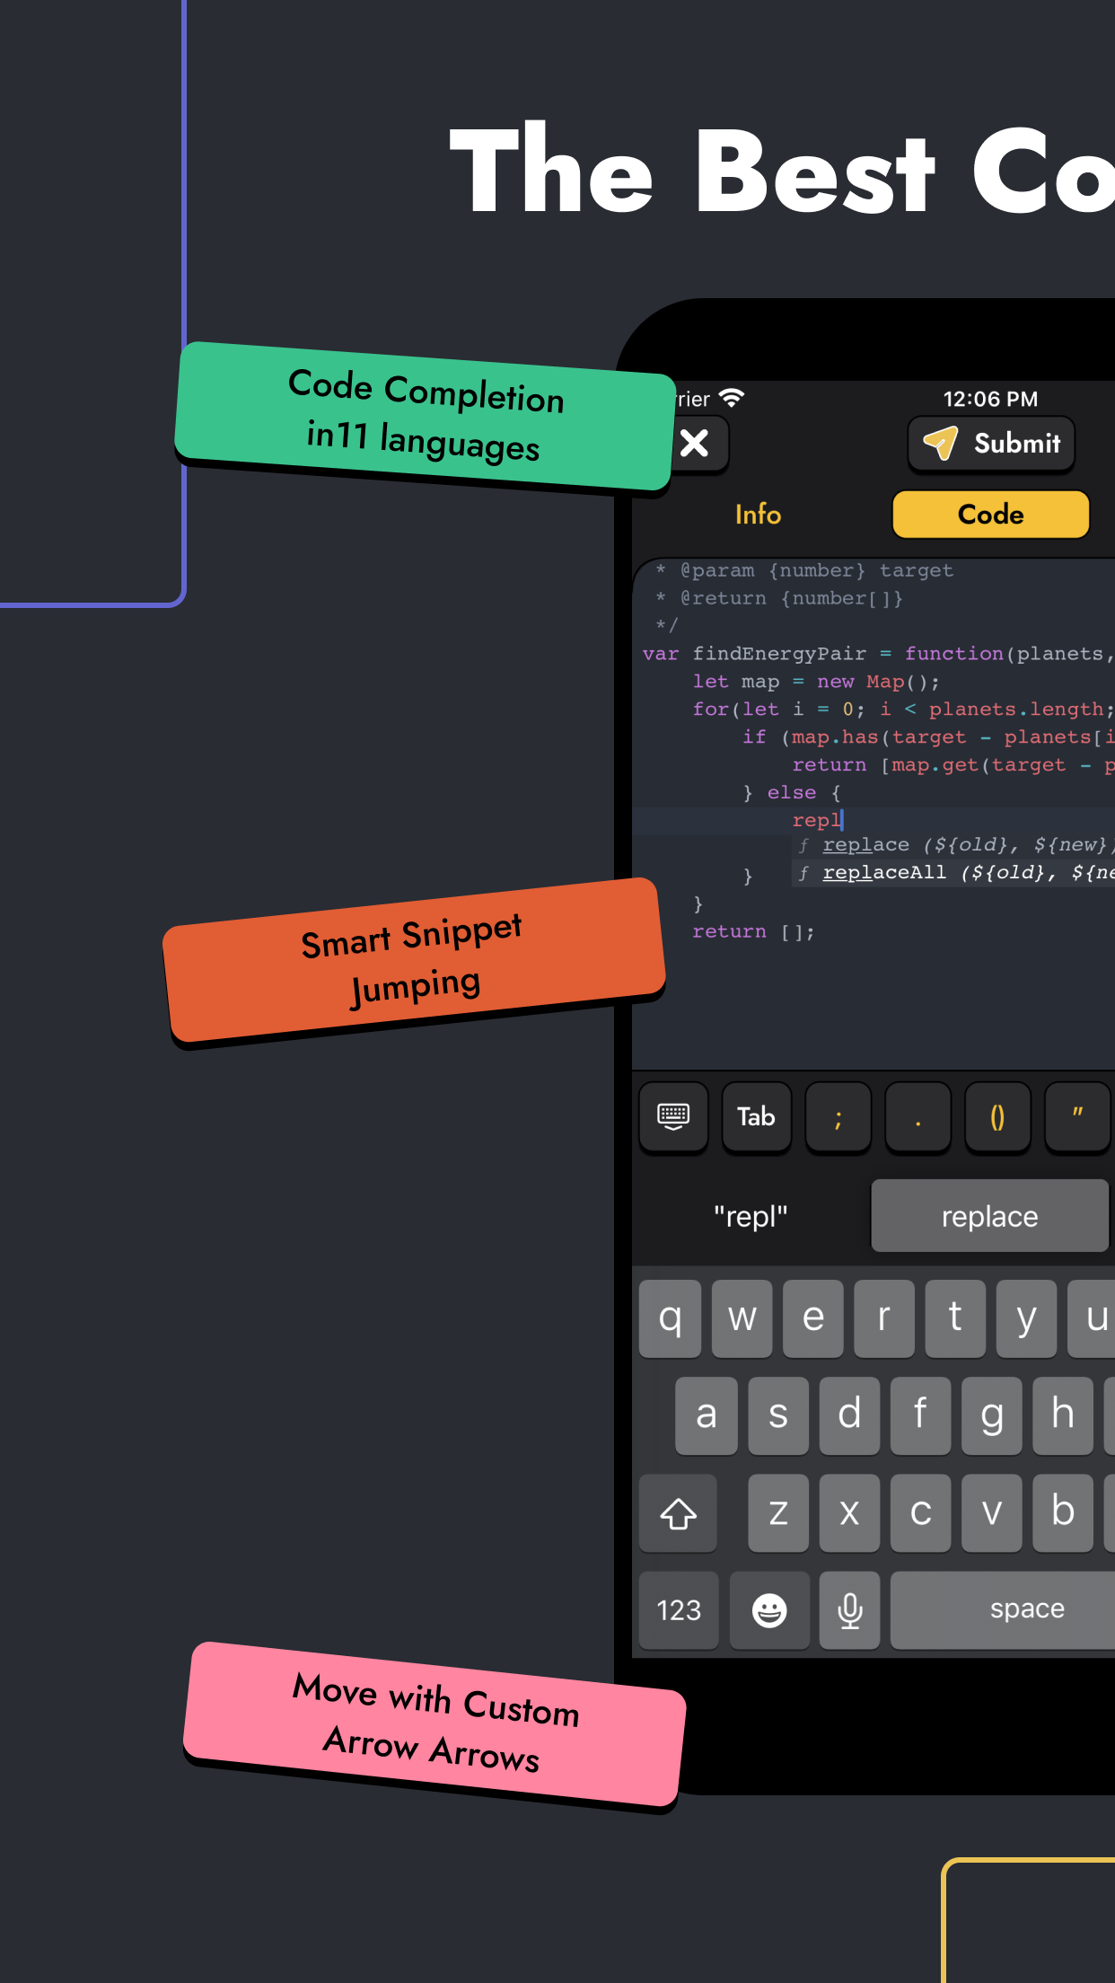
Task: Tap the v key
Action: coord(991,1513)
